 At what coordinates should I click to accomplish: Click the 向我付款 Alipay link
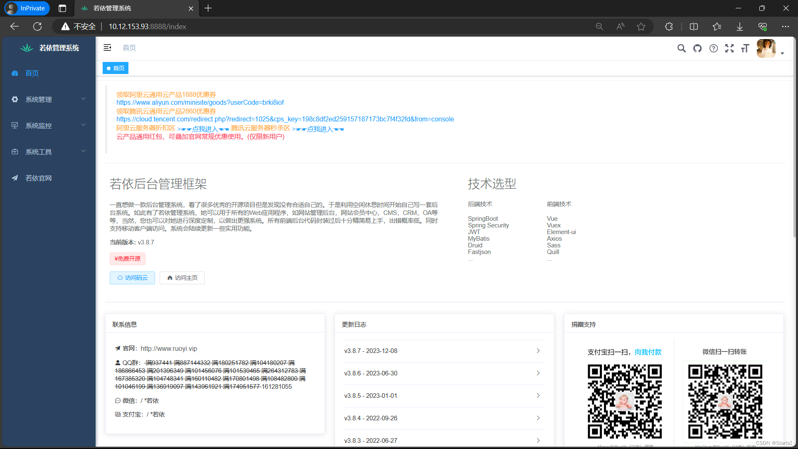click(x=648, y=352)
